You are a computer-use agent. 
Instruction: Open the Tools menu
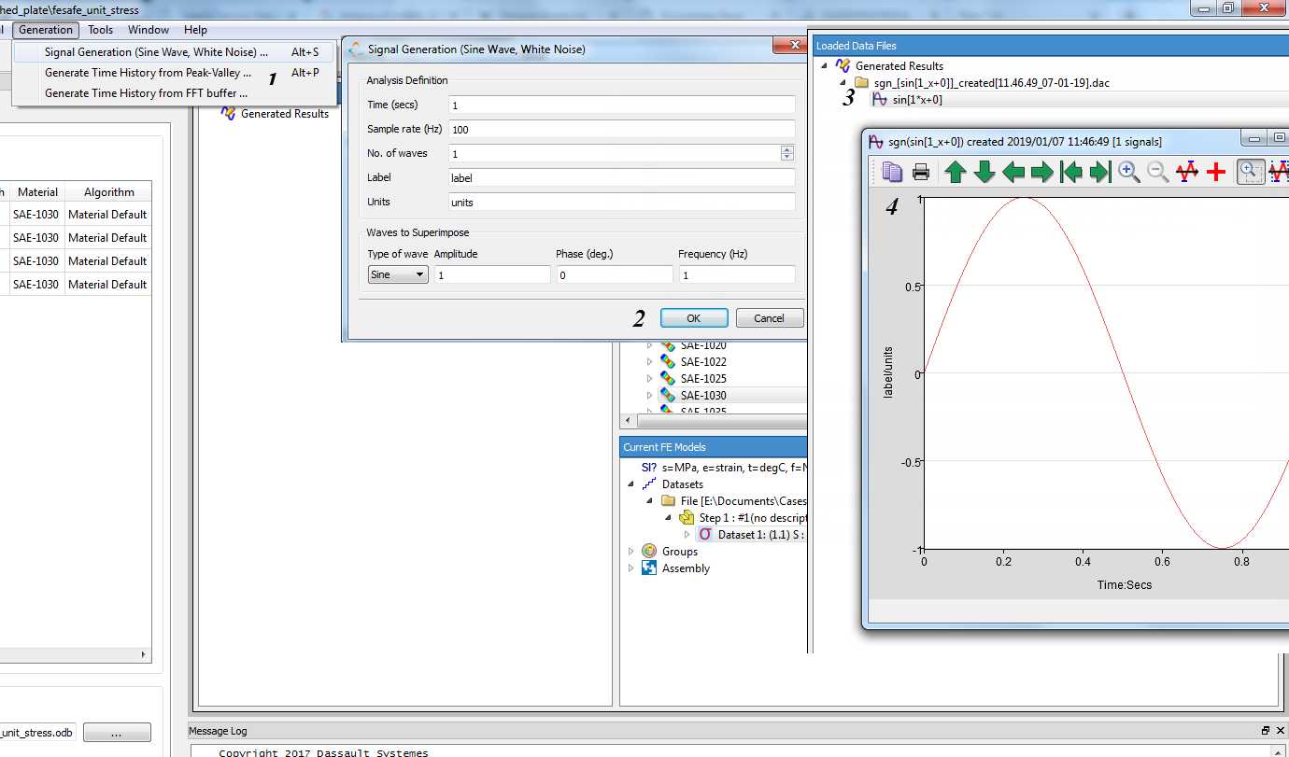pyautogui.click(x=100, y=29)
